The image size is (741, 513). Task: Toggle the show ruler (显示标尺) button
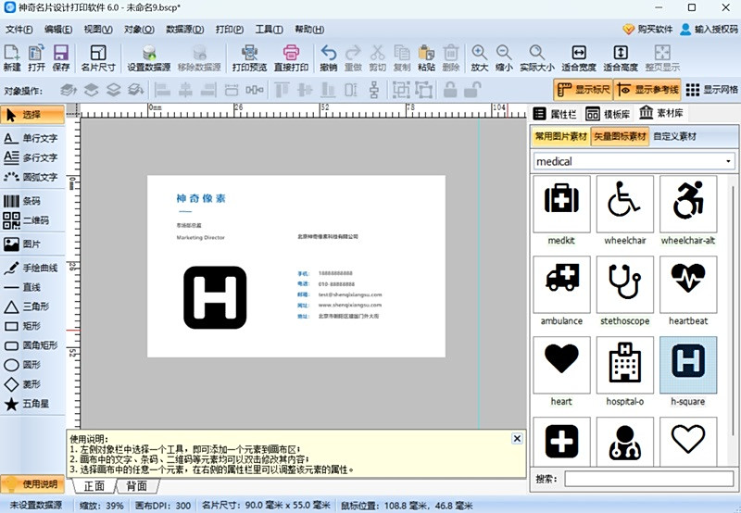(582, 90)
